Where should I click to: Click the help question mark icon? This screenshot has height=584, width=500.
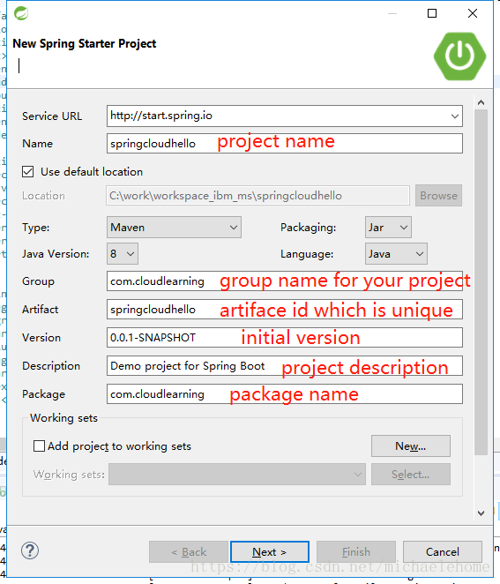(x=30, y=550)
